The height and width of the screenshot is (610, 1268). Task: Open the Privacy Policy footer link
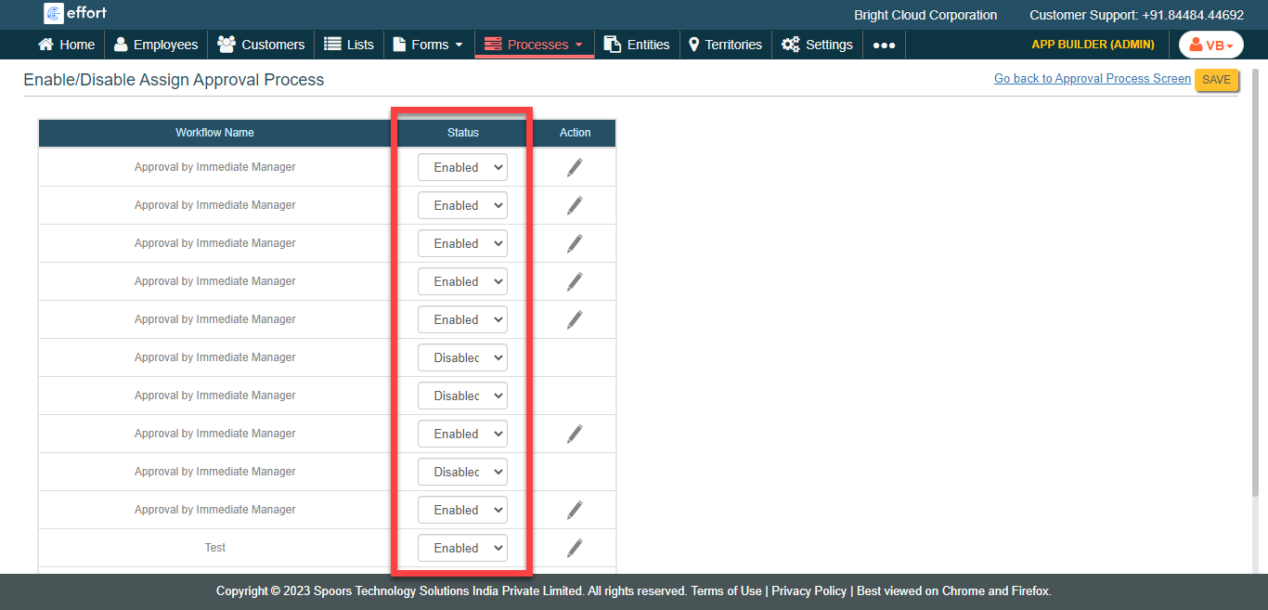(809, 591)
